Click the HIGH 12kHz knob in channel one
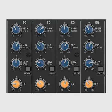 point(16,29)
